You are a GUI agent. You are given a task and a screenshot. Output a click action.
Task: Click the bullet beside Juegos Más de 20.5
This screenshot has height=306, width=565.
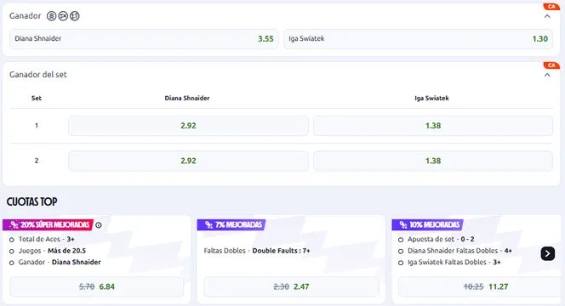[x=12, y=252]
